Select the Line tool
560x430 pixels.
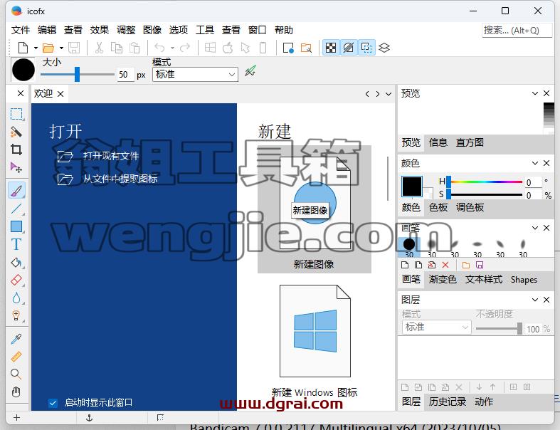click(16, 209)
